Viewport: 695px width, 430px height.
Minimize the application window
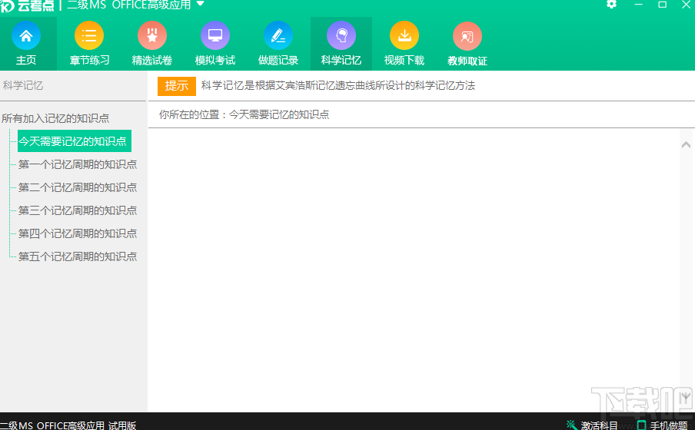pyautogui.click(x=639, y=5)
